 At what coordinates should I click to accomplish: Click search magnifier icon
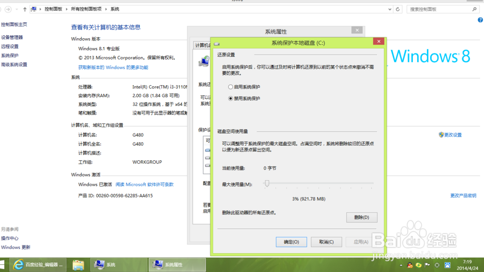click(474, 9)
